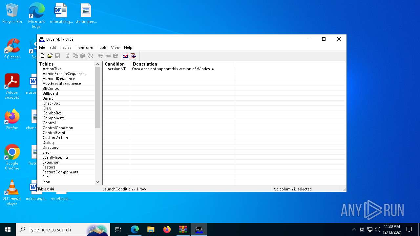The height and width of the screenshot is (236, 420).
Task: Select the AdvtExecuteSequence table
Action: pyautogui.click(x=62, y=84)
